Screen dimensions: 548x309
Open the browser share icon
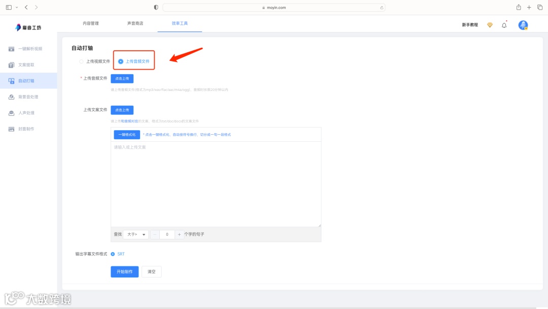pos(519,7)
